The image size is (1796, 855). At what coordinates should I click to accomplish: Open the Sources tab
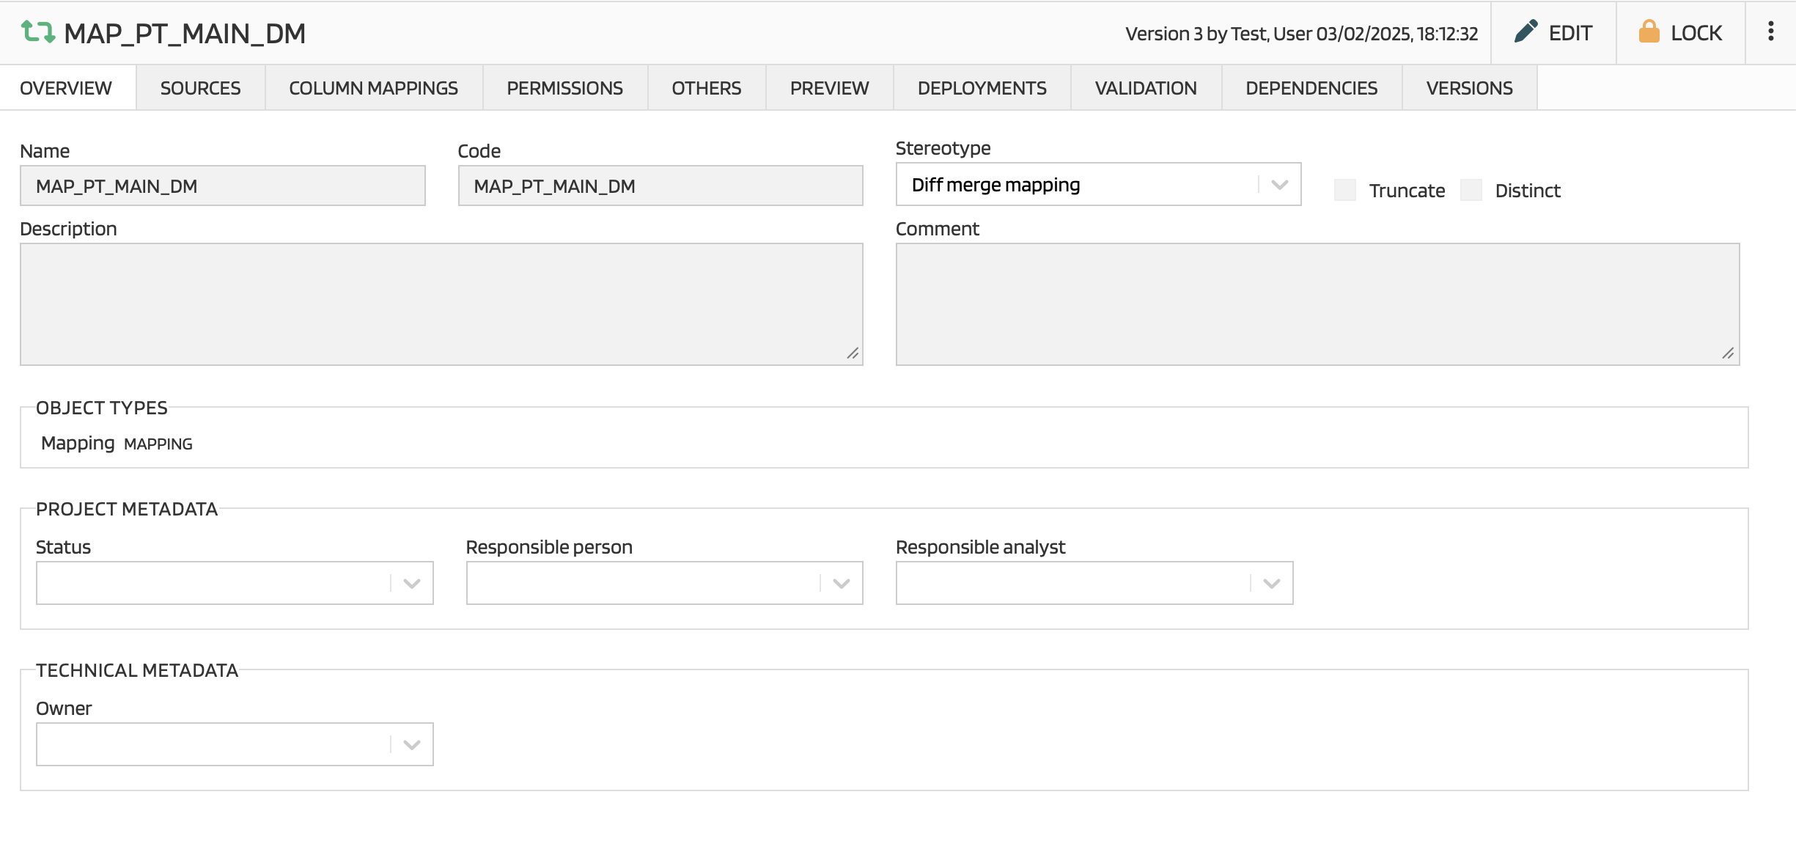200,88
